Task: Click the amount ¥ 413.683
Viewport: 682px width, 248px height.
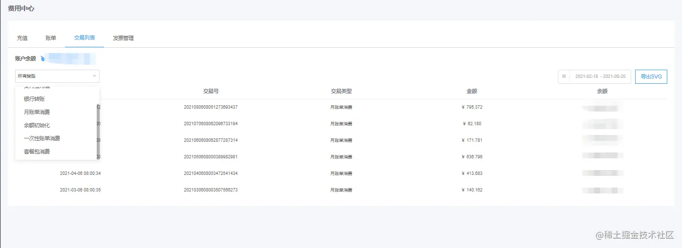Action: pos(471,173)
